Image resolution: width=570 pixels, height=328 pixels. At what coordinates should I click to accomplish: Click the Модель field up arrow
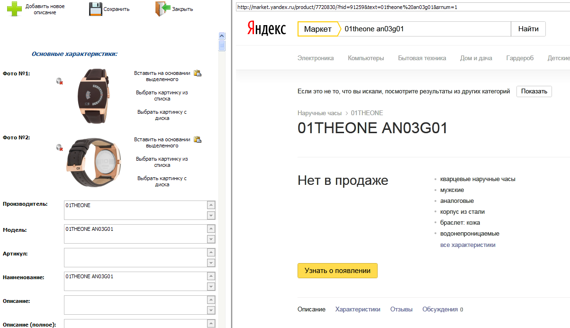pyautogui.click(x=211, y=229)
